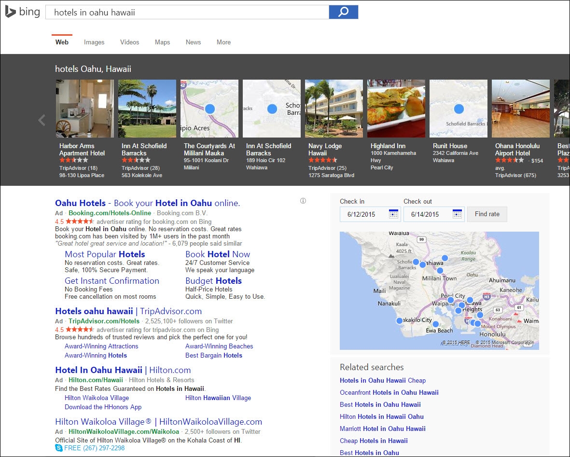Open Hilton Hotels in Hawaii Oahu search
Viewport: 570px width, 457px height.
pyautogui.click(x=382, y=416)
